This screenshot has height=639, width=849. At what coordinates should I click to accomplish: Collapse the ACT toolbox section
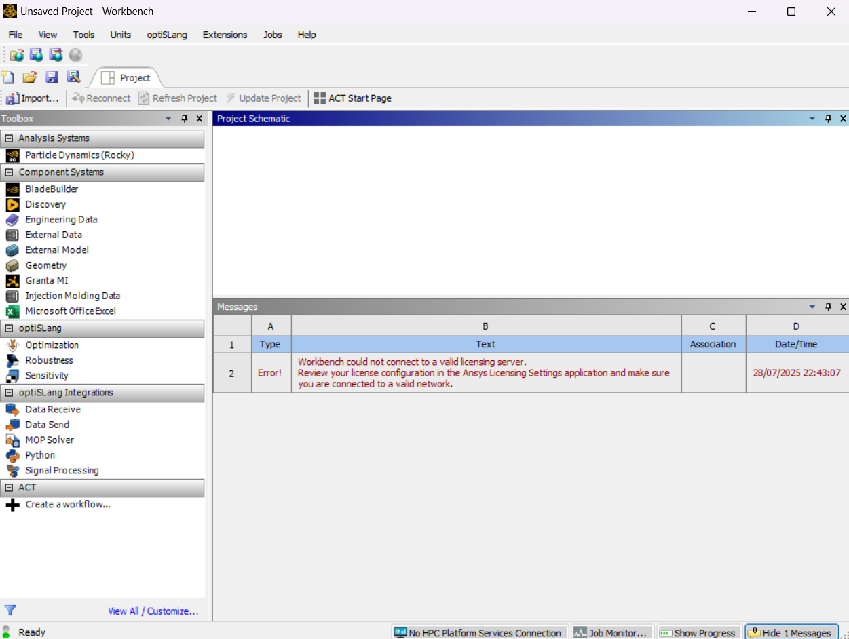click(x=9, y=488)
